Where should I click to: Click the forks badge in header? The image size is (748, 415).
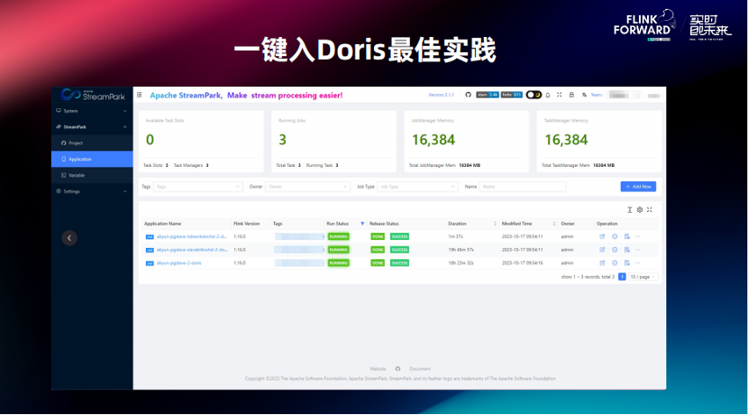511,95
